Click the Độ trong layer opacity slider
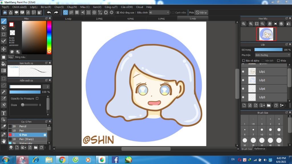The width and height of the screenshot is (292, 164). pyautogui.click(x=268, y=50)
